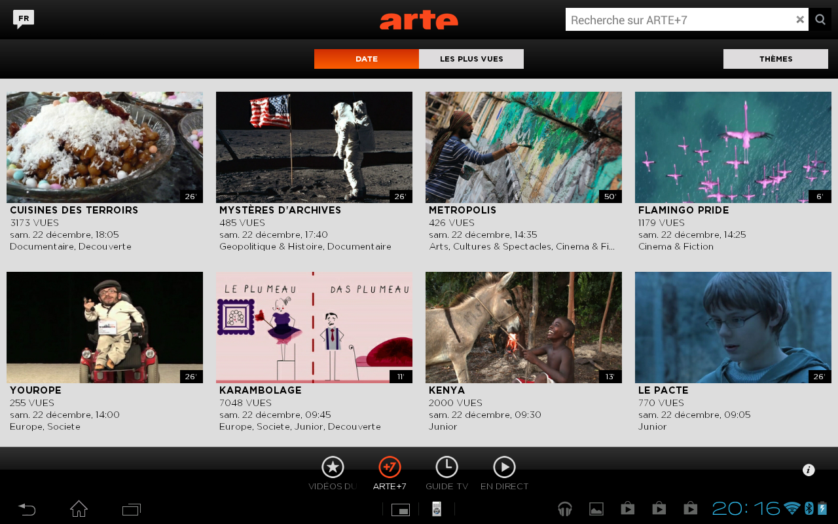Click 'Documentaire, Decouverte' category text
The height and width of the screenshot is (524, 838).
[71, 246]
